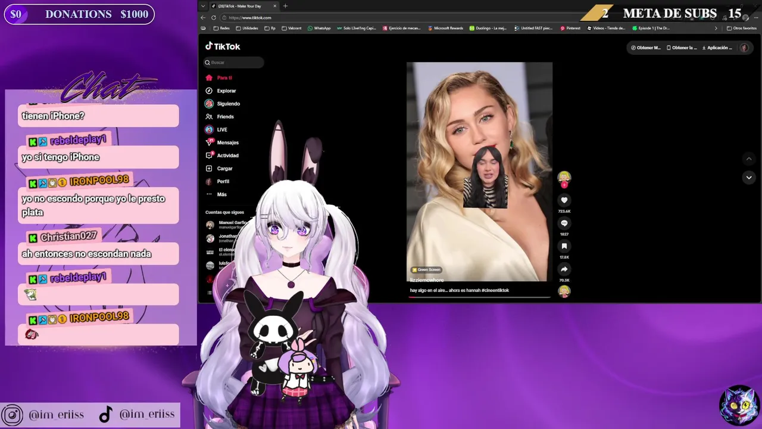762x429 pixels.
Task: Open the Solo Leveling bookmark
Action: (x=356, y=28)
